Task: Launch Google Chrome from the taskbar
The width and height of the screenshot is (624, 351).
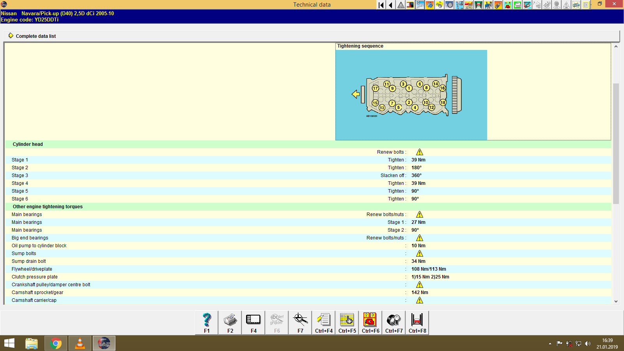Action: click(x=55, y=343)
